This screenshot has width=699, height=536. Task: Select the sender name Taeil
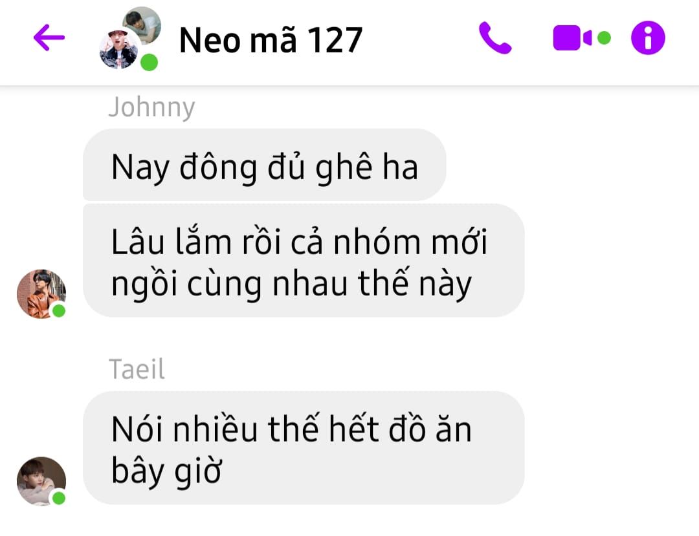point(137,369)
